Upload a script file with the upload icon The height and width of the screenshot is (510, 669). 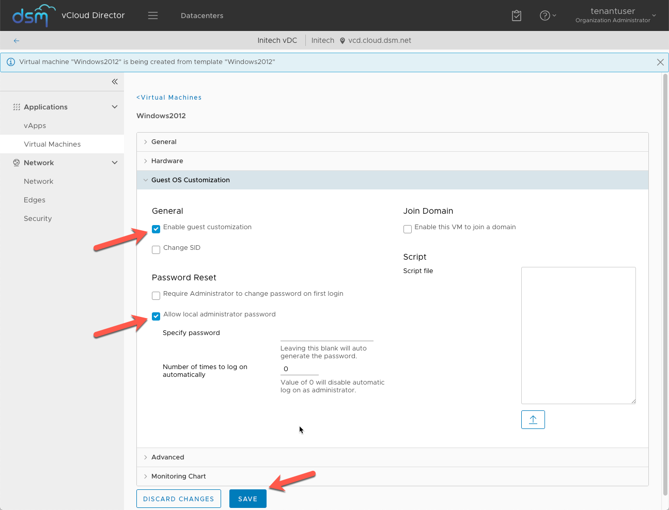click(533, 420)
